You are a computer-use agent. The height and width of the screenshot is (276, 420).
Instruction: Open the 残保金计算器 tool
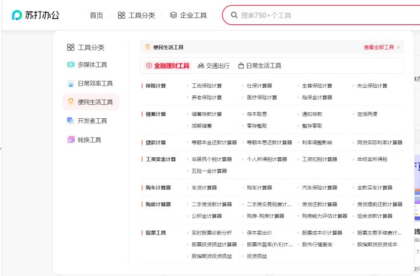(317, 97)
